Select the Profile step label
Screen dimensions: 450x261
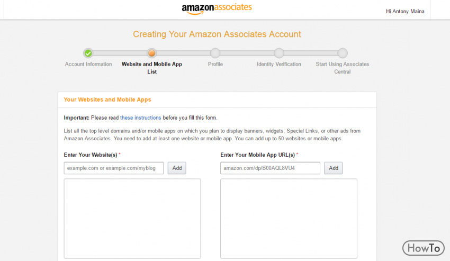coord(215,64)
